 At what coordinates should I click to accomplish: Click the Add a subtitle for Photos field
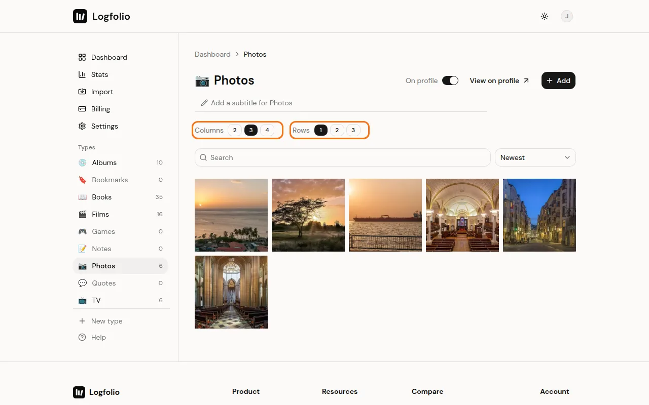[x=341, y=103]
